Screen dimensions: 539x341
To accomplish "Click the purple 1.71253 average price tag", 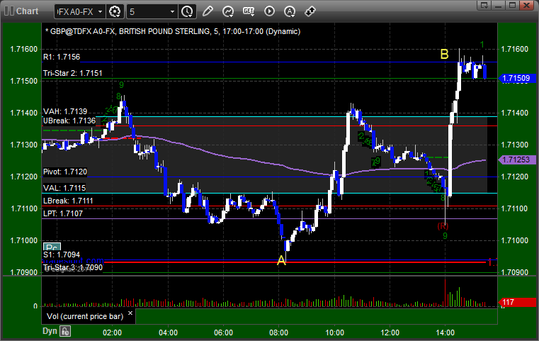I will pyautogui.click(x=516, y=160).
